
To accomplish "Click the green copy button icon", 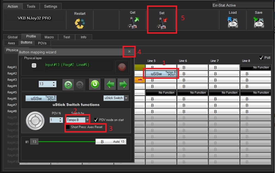I will [x=67, y=84].
